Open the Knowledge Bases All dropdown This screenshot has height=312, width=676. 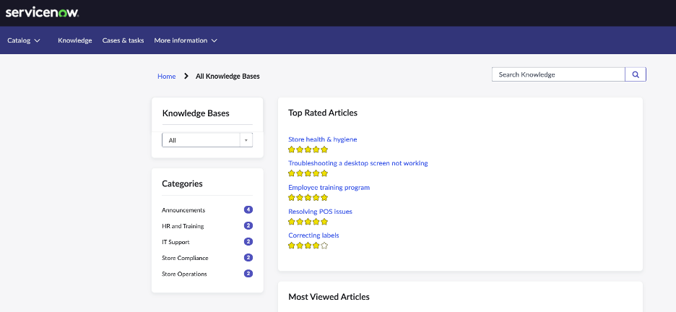[207, 140]
